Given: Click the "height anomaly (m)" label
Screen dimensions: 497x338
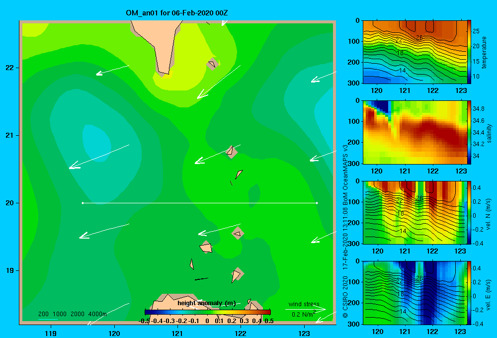Looking at the screenshot, I should tap(207, 303).
